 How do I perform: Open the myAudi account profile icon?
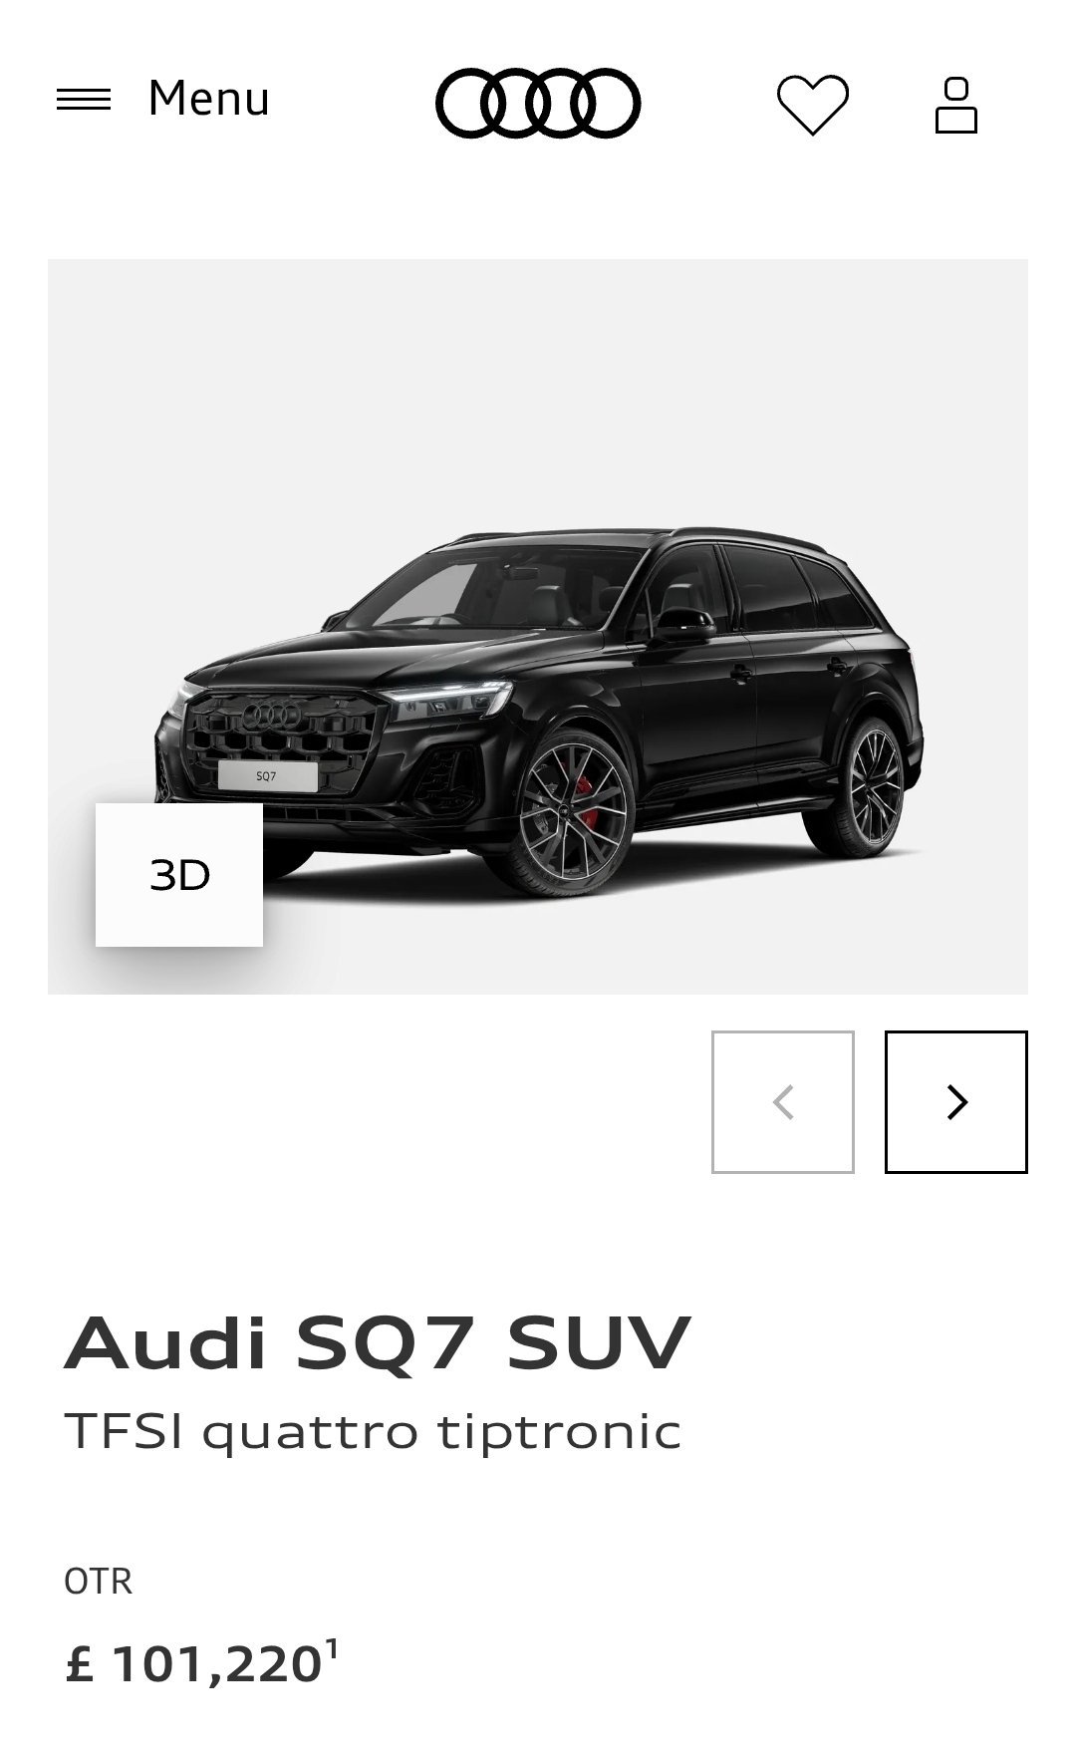click(956, 105)
